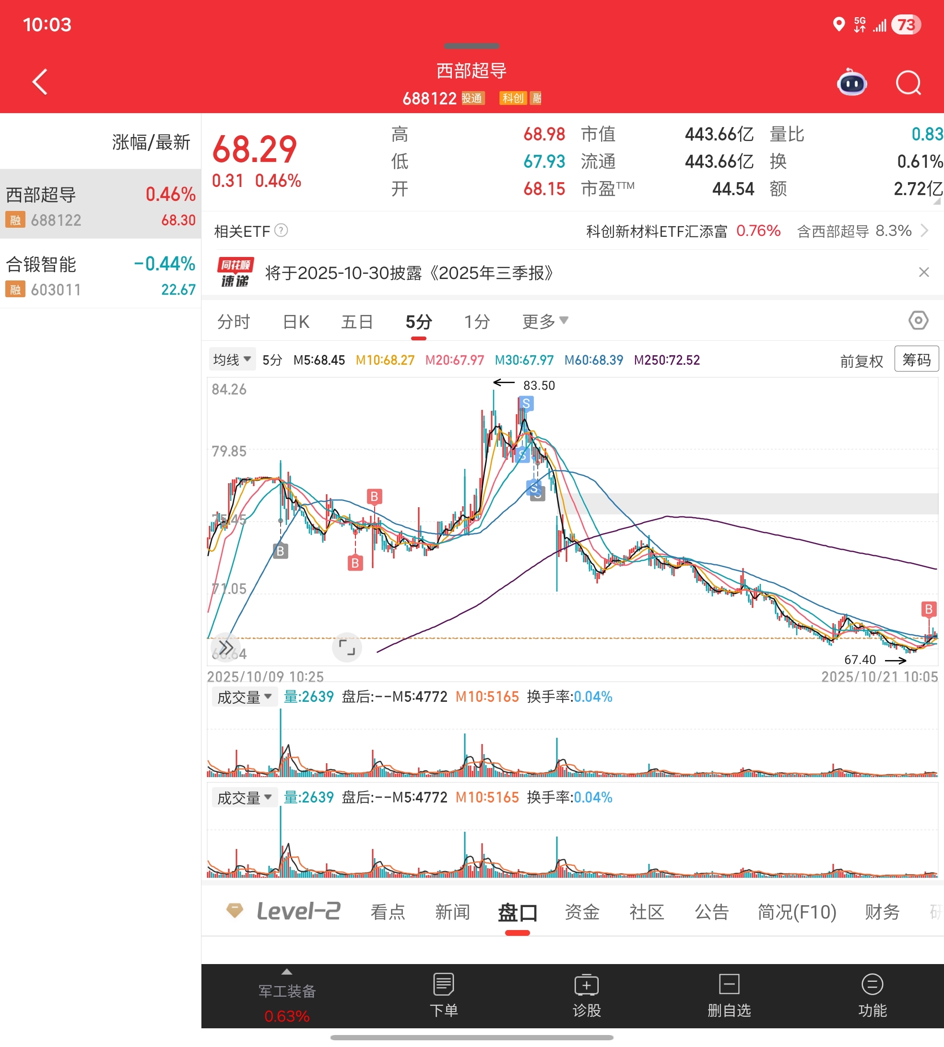Open the 下单 order icon
The image size is (944, 1047).
point(444,995)
